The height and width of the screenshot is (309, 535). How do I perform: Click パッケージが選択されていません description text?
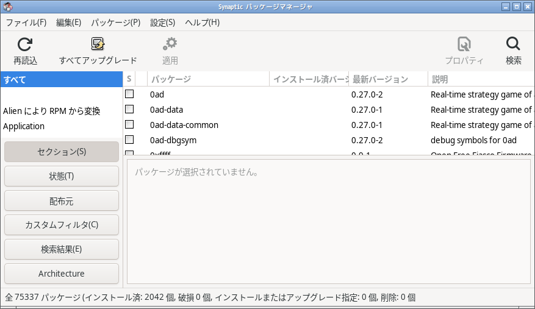click(x=196, y=172)
